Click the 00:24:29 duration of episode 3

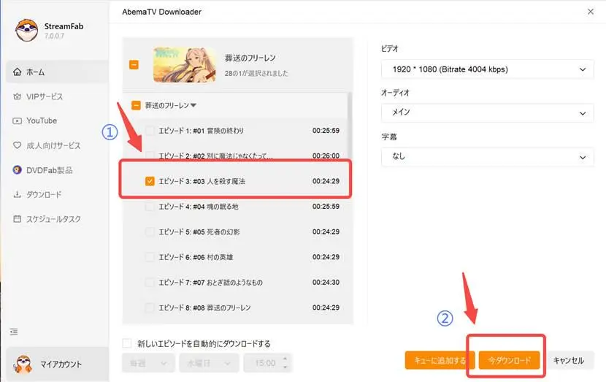326,181
